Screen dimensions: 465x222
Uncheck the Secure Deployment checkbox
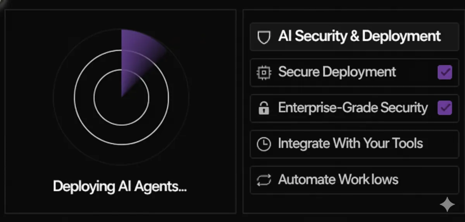[444, 72]
